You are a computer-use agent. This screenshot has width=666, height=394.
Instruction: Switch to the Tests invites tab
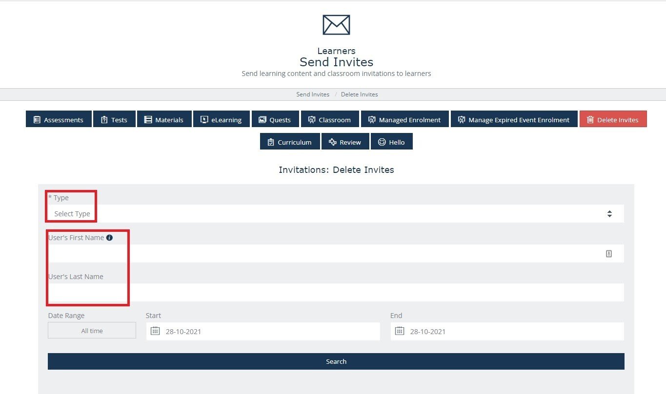(114, 120)
